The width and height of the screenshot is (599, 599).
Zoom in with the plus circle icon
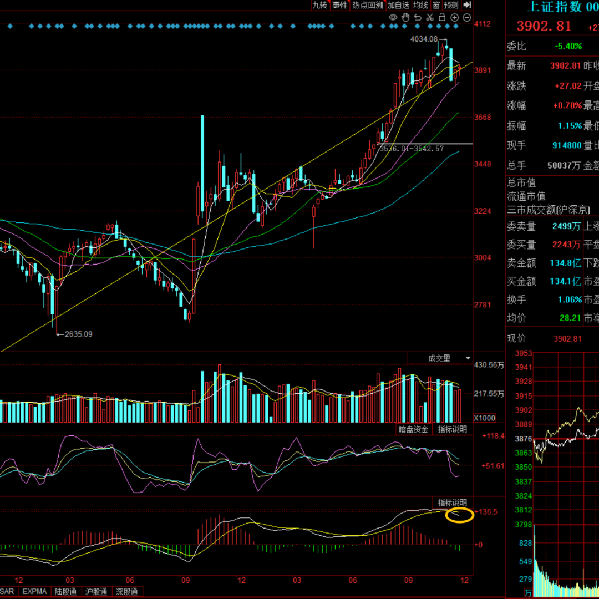(x=454, y=18)
